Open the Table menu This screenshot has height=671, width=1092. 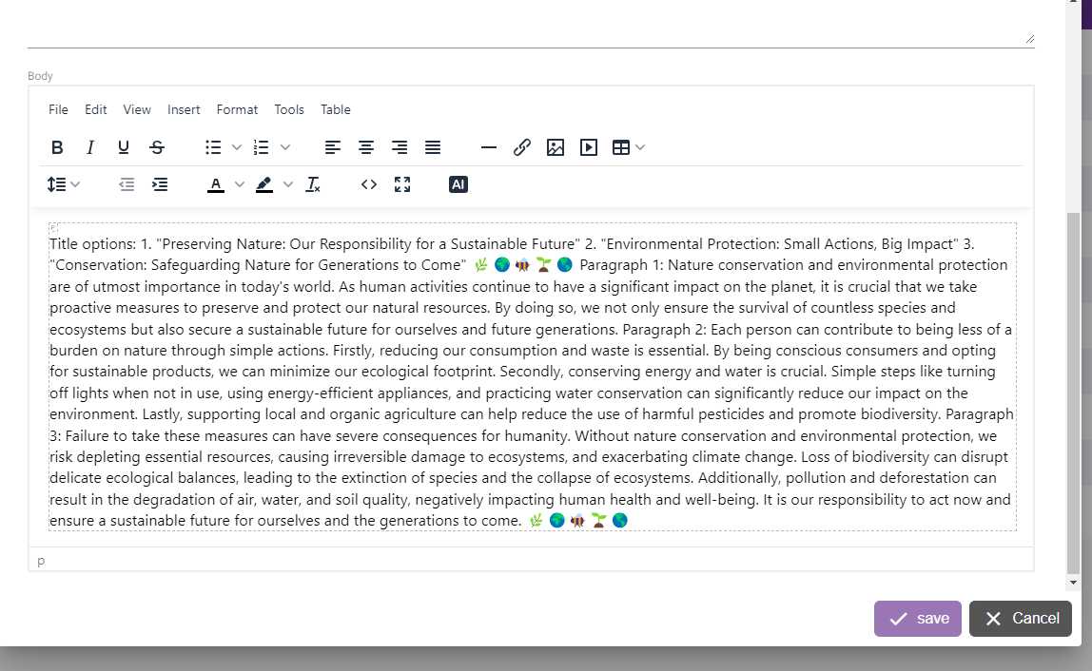(336, 110)
